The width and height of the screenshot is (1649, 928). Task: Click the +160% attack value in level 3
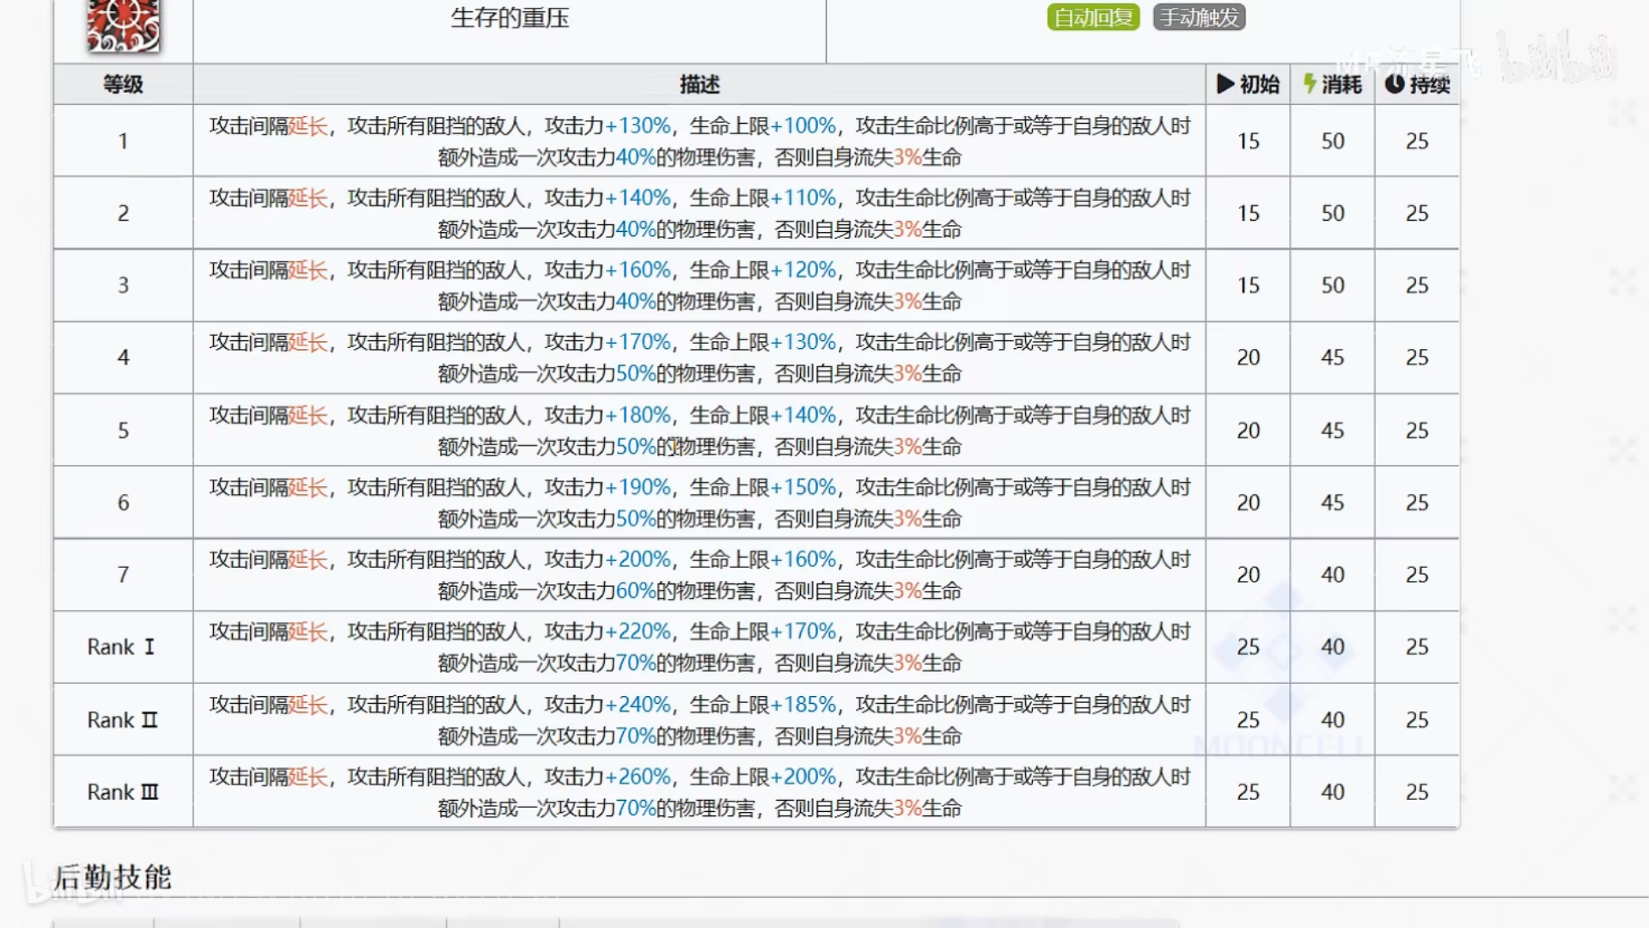pos(638,270)
